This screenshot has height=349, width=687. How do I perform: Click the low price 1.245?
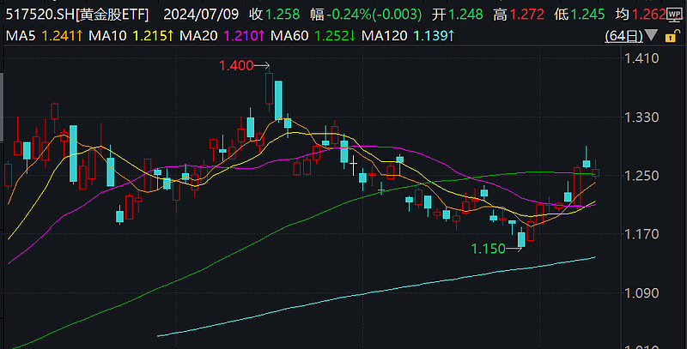click(587, 15)
